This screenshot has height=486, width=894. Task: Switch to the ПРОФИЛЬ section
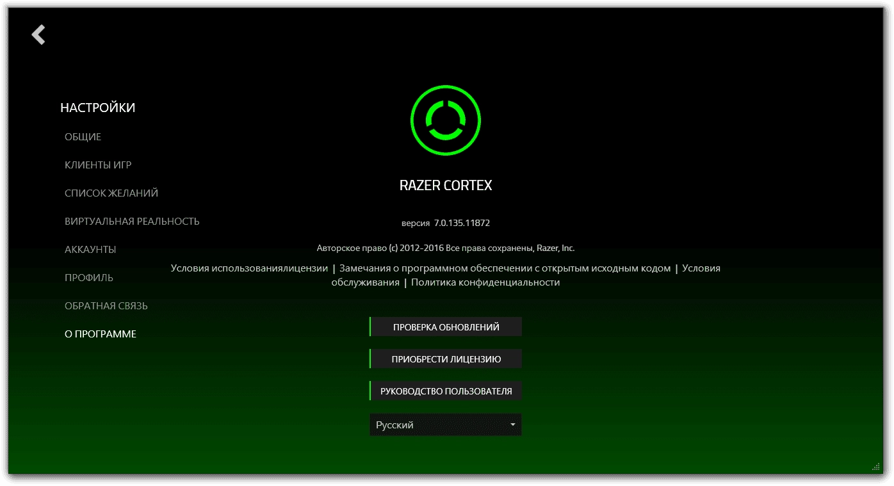(89, 278)
